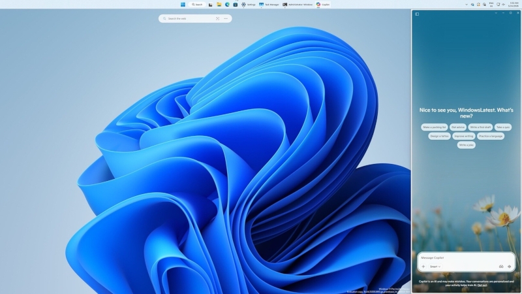Choose the 'Design a tattoo' suggestion
522x294 pixels.
(439, 136)
